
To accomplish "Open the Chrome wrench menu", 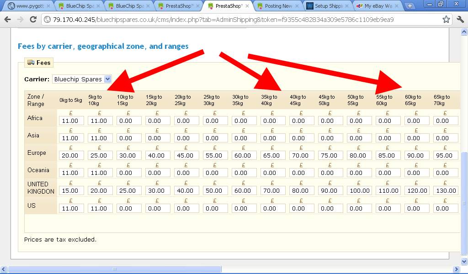I will [460, 20].
